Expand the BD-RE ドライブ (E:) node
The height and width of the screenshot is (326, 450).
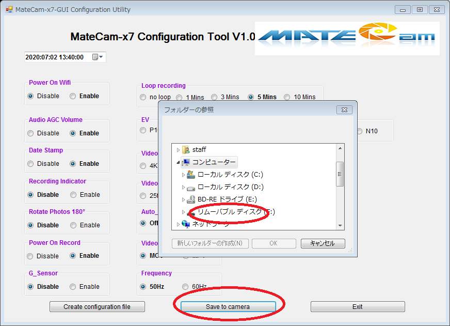(183, 199)
